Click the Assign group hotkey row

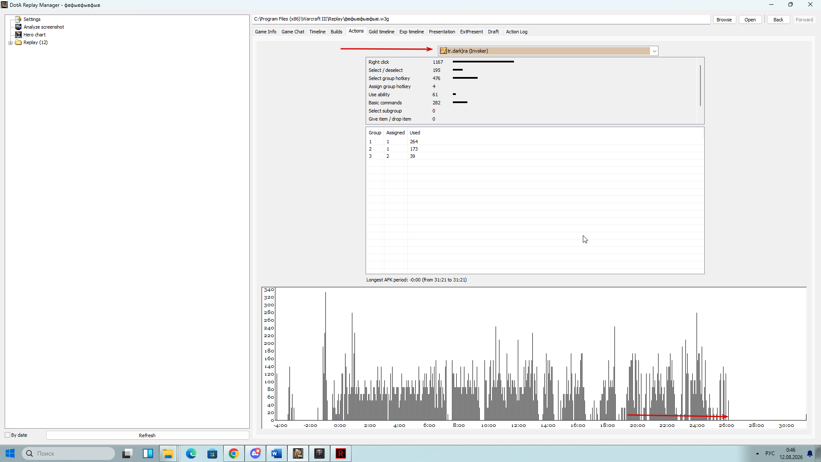532,86
